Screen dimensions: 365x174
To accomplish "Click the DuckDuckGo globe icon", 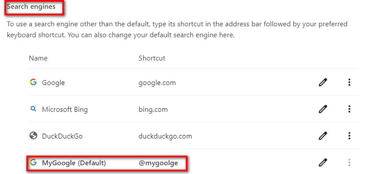I will coord(33,135).
